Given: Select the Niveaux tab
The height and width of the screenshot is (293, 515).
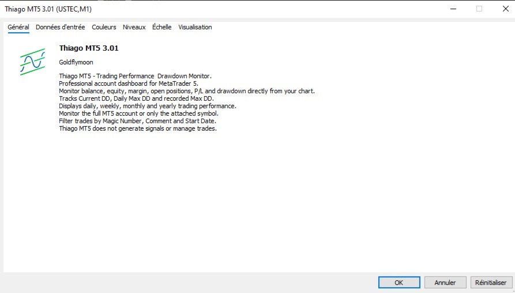Looking at the screenshot, I should (x=134, y=27).
